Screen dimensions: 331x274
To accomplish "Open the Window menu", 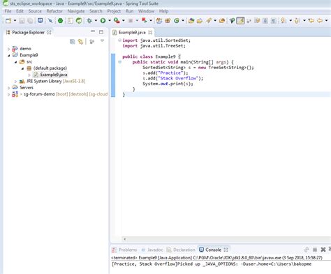I will (x=146, y=11).
